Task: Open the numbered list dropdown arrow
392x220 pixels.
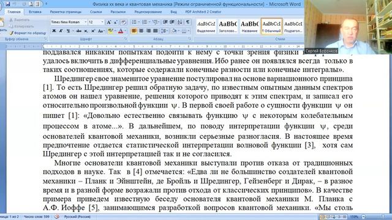Action: (x=149, y=23)
